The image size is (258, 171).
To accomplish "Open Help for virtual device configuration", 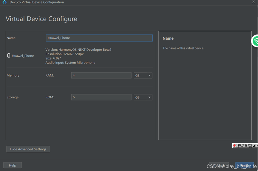I will [13, 165].
